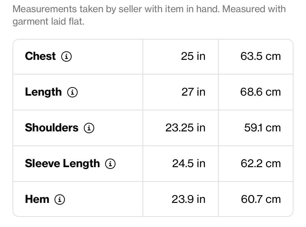Select the Chest row label
Viewport: 306px width, 227px height.
(40, 56)
